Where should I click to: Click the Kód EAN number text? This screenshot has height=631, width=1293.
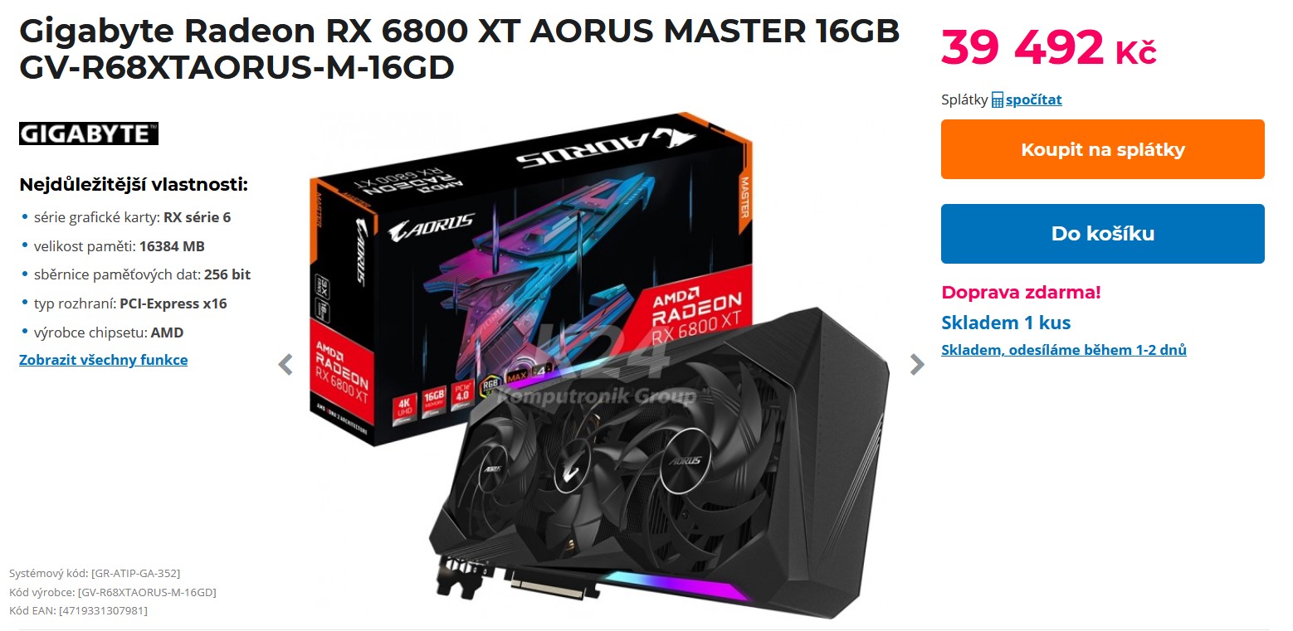coord(78,611)
